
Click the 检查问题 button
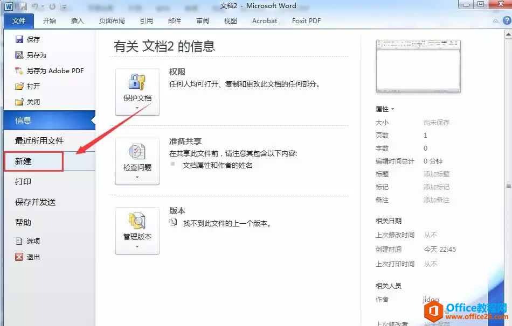click(x=137, y=161)
